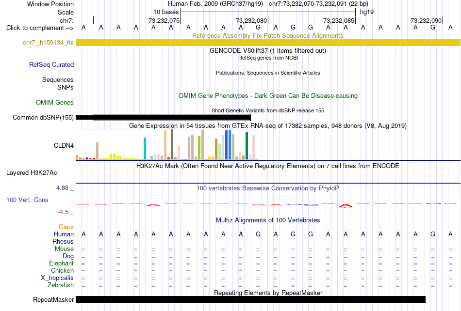Open the chr7_jh159134_fix track label

(48, 43)
